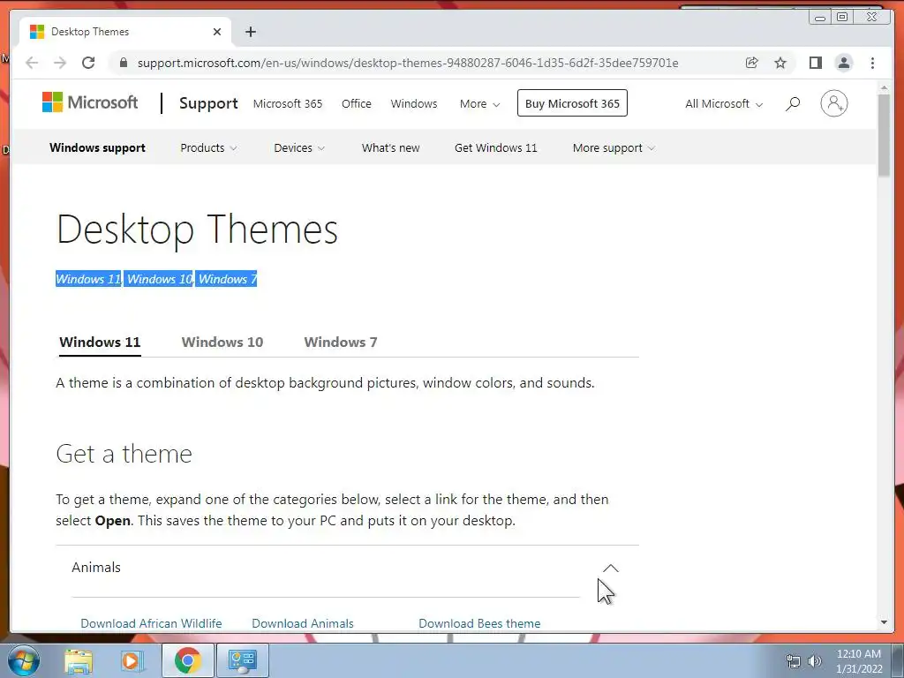Viewport: 904px width, 678px height.
Task: Collapse the Animals category chevron
Action: click(611, 569)
